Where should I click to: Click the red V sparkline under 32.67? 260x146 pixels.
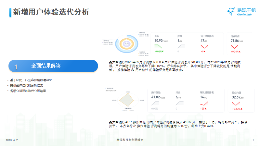tap(236, 103)
